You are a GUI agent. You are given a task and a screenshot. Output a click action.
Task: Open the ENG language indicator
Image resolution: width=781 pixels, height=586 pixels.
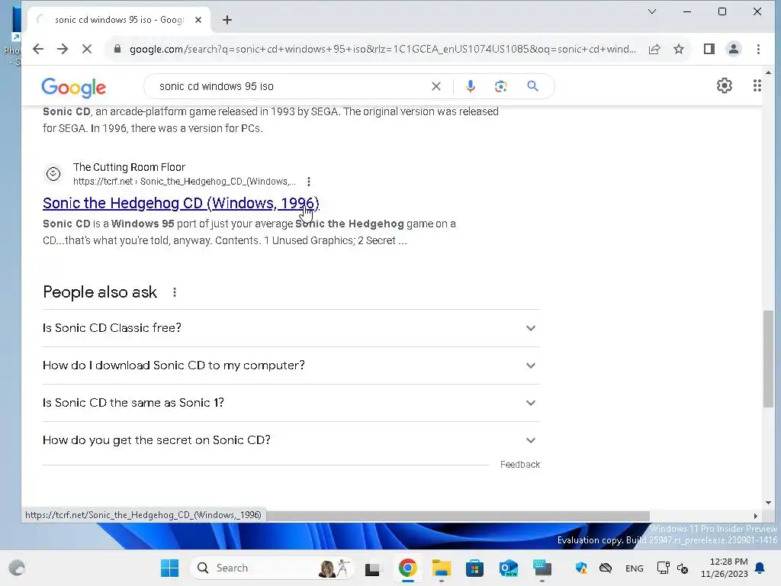(x=634, y=568)
